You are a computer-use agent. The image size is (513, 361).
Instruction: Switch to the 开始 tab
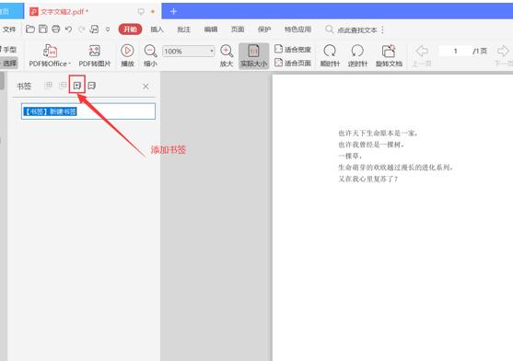point(130,29)
